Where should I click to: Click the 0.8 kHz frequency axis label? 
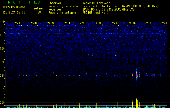click(x=2, y=76)
